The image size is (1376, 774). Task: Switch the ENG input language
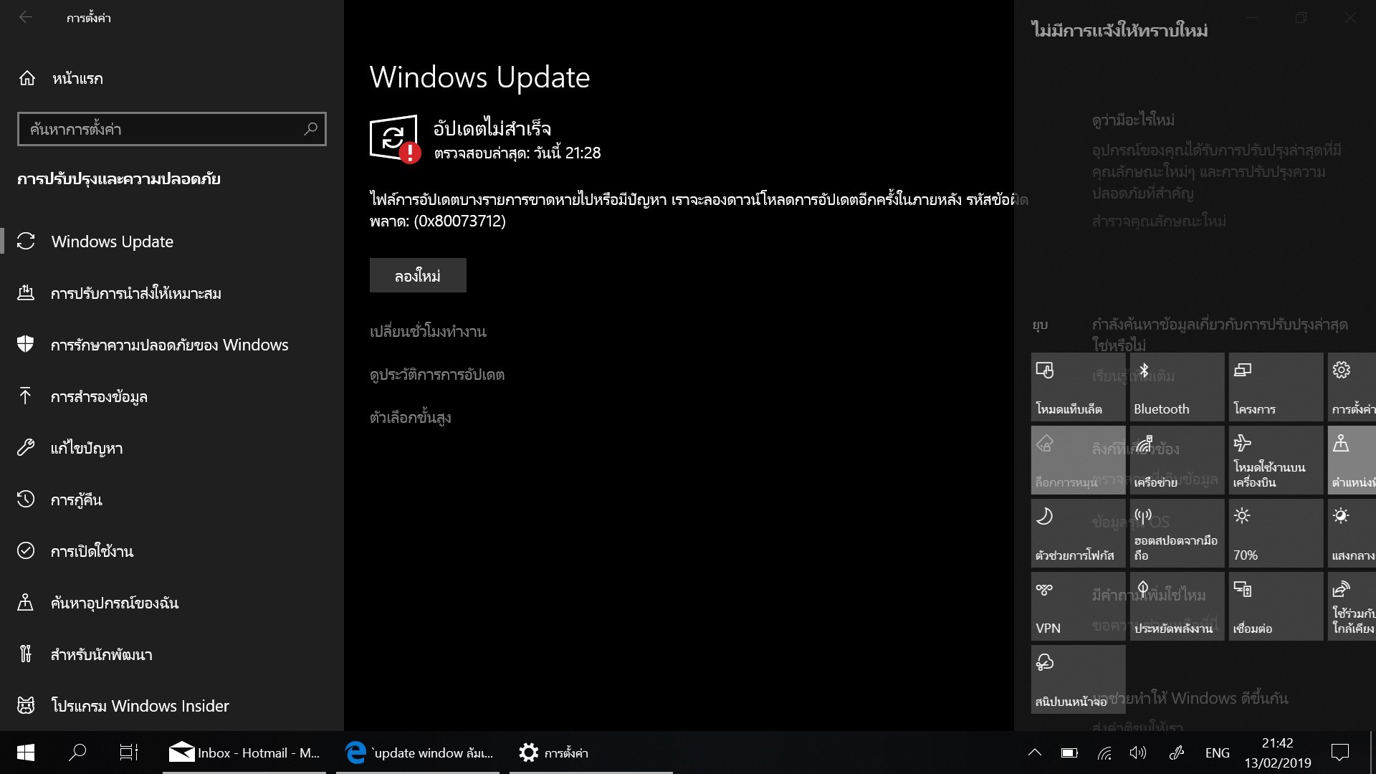click(x=1217, y=752)
